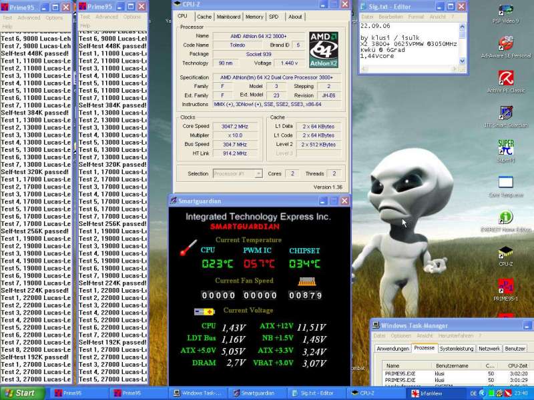Click the Code Name field showing Toledo

tap(238, 45)
